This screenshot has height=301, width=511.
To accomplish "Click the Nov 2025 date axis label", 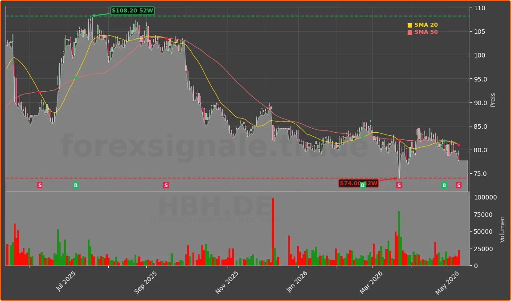I will (226, 282).
